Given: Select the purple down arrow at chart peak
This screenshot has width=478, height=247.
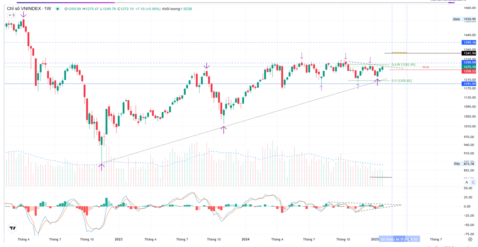Looking at the screenshot, I should (x=24, y=15).
